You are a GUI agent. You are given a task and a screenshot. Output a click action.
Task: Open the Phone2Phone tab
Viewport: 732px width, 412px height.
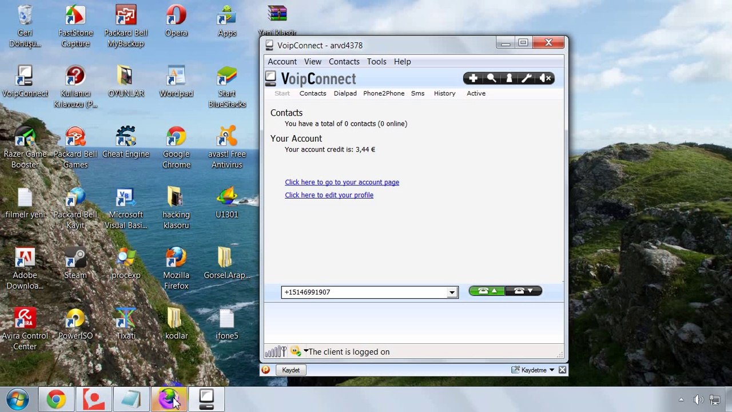pos(384,93)
